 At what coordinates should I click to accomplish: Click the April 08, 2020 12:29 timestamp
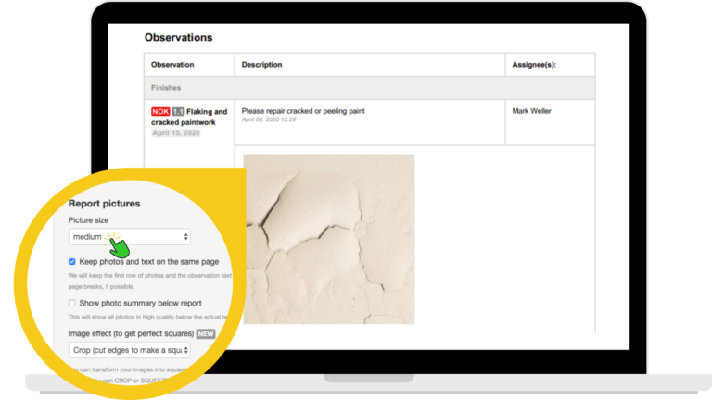[x=269, y=119]
